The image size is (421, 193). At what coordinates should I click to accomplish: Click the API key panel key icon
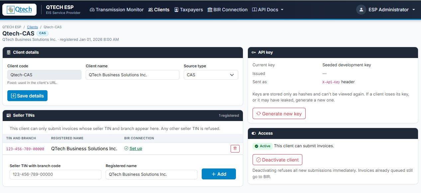254,52
